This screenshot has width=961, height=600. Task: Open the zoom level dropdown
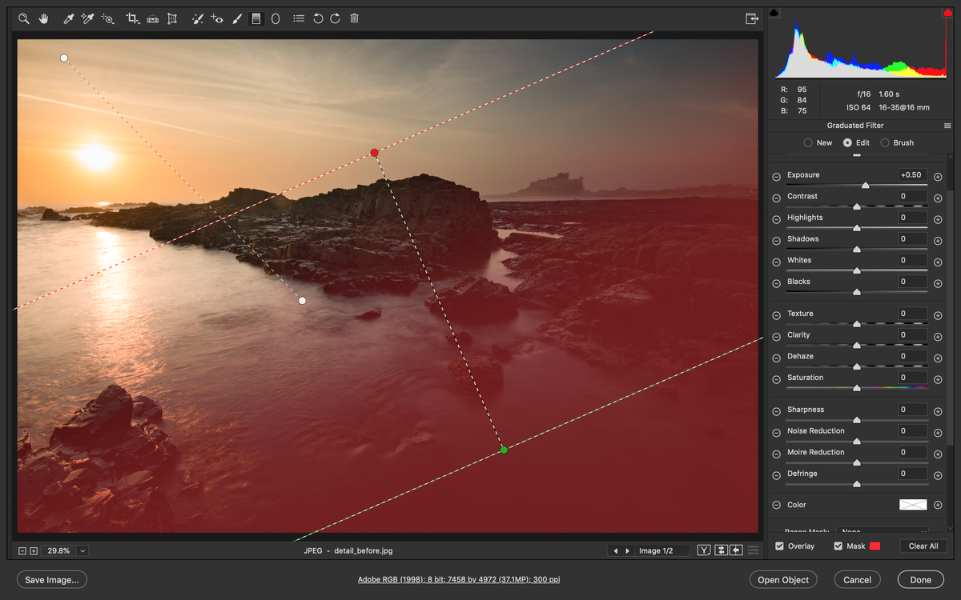[x=82, y=550]
